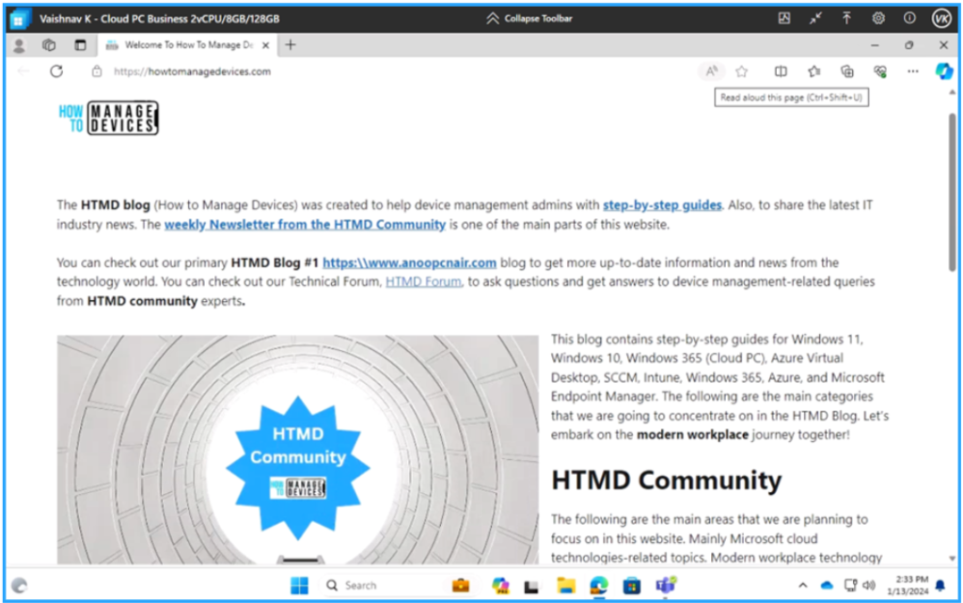The image size is (963, 603).
Task: Open Cloud PC settings gear
Action: (x=878, y=19)
